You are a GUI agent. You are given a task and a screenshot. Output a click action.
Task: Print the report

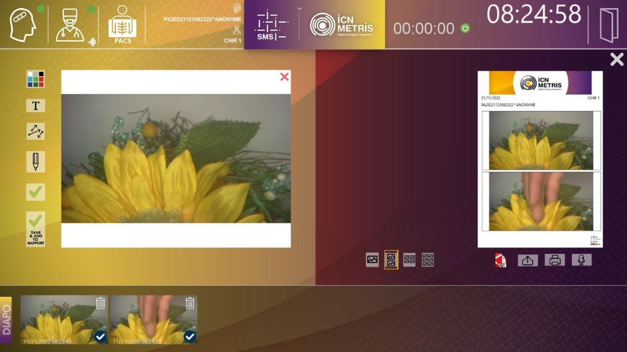[x=555, y=260]
